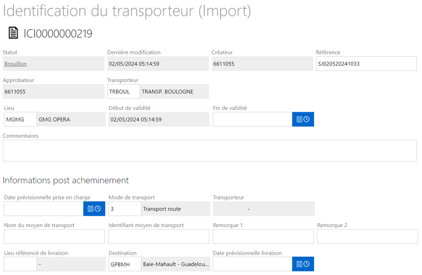
Task: Select the Destination code field GPBMH
Action: pos(124,264)
